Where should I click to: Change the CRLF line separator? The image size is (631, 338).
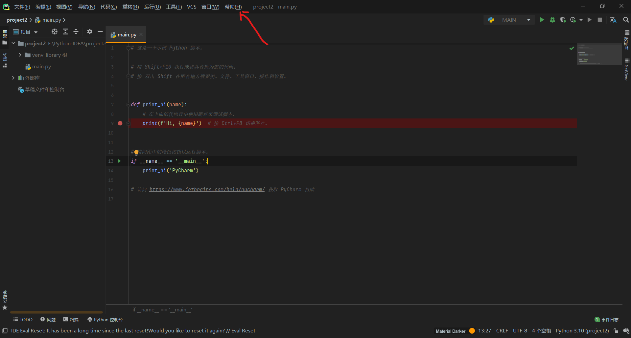pyautogui.click(x=502, y=331)
